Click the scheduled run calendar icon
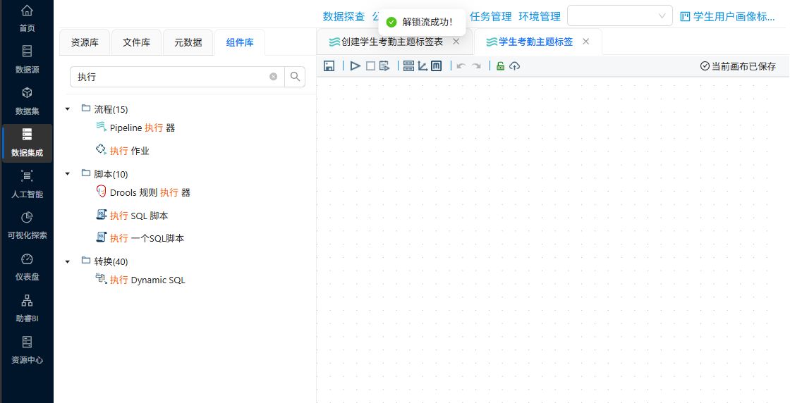The width and height of the screenshot is (790, 403). [x=385, y=66]
